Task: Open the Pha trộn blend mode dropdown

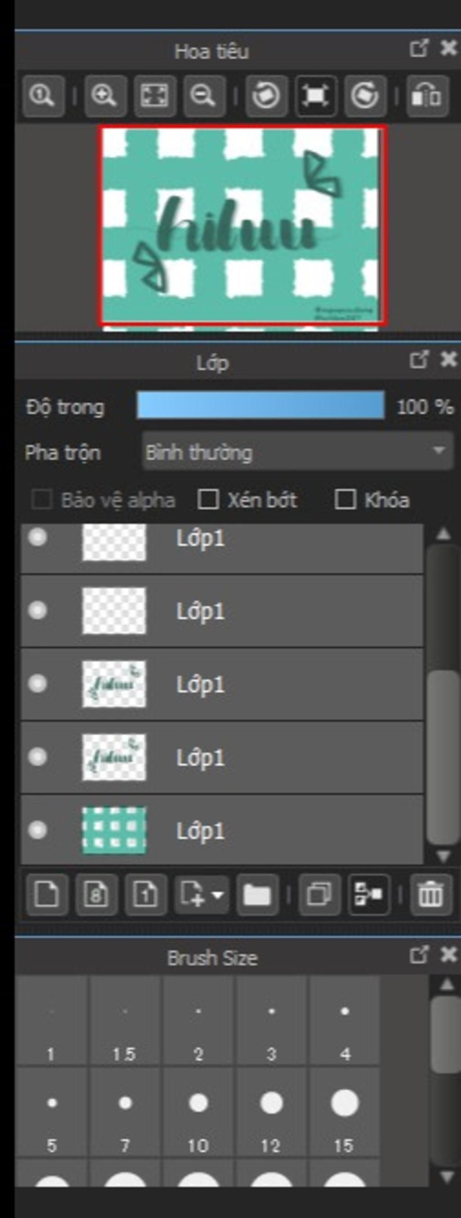Action: 298,451
